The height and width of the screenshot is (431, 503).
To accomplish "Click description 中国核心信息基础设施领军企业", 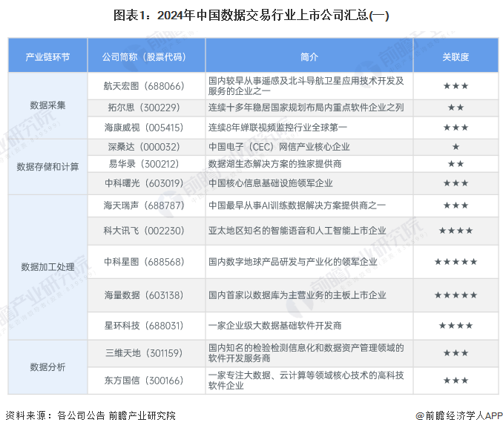I will click(x=271, y=183).
